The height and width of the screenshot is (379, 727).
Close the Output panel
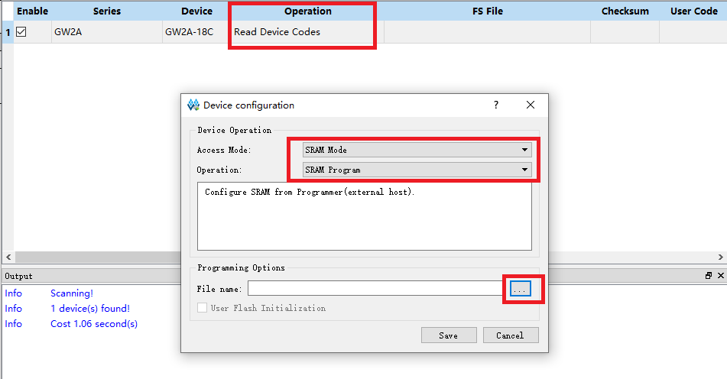(721, 276)
